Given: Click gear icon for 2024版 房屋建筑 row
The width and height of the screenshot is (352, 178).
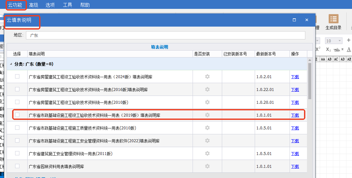Looking at the screenshot, I should point(207,77).
